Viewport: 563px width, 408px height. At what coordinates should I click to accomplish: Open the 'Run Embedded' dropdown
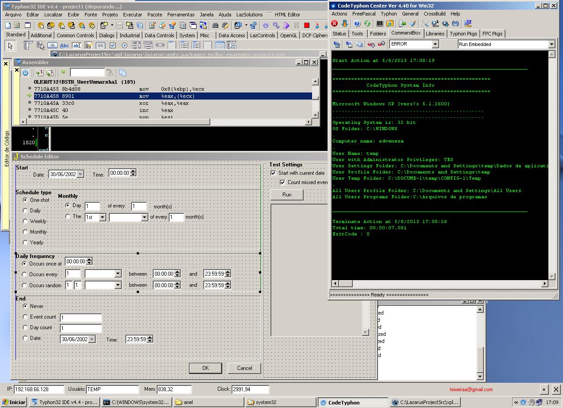point(551,44)
